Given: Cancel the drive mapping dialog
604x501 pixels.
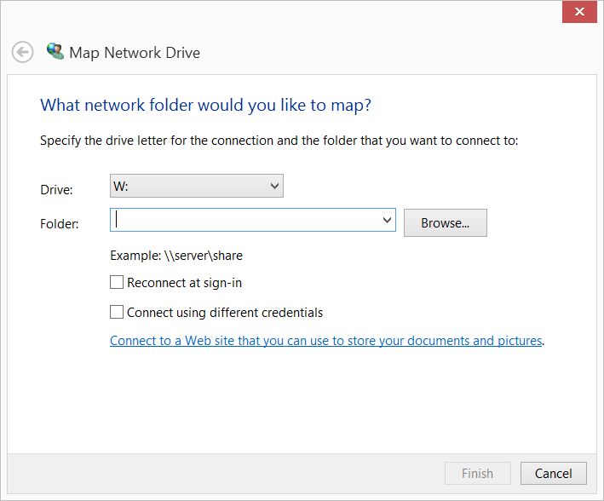Looking at the screenshot, I should pyautogui.click(x=553, y=474).
